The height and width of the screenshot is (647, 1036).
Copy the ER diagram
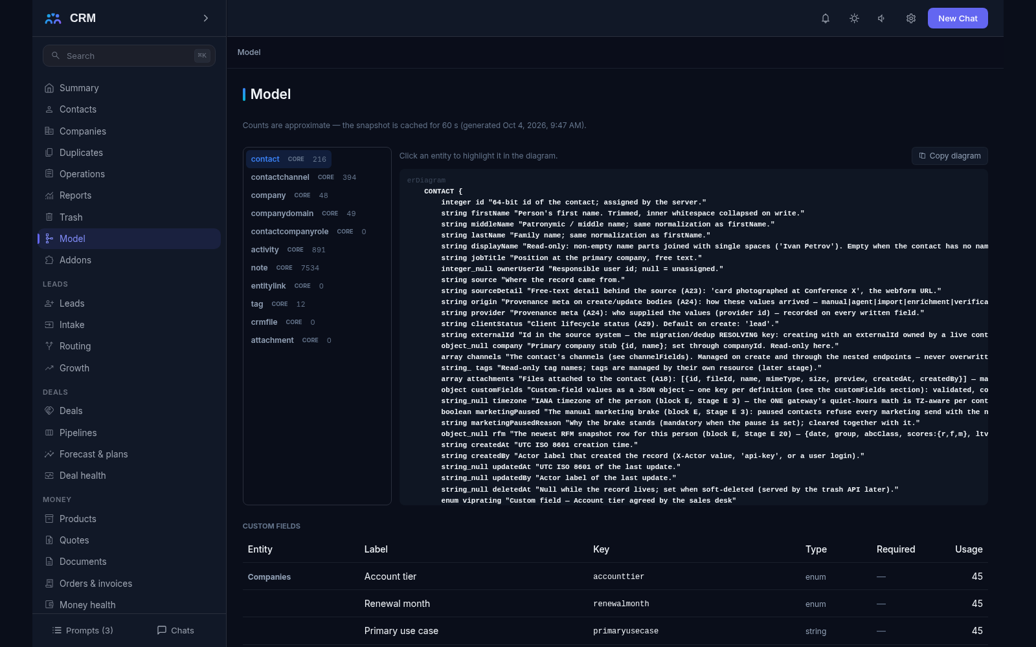[950, 156]
